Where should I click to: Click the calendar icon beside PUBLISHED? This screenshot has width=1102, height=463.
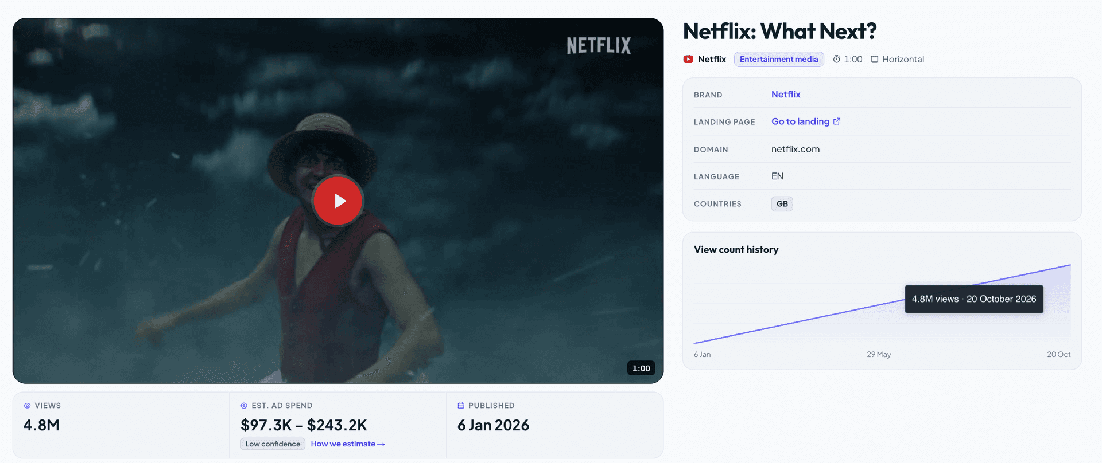[x=461, y=406]
